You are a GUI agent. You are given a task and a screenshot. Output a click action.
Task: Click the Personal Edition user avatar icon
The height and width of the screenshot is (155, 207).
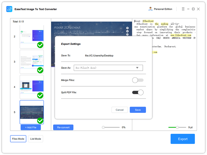pyautogui.click(x=150, y=9)
